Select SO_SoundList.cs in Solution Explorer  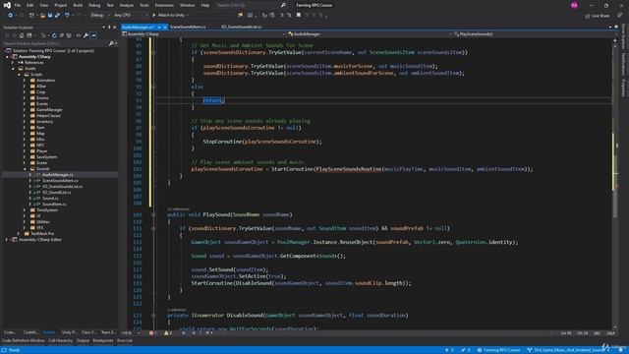tap(57, 193)
